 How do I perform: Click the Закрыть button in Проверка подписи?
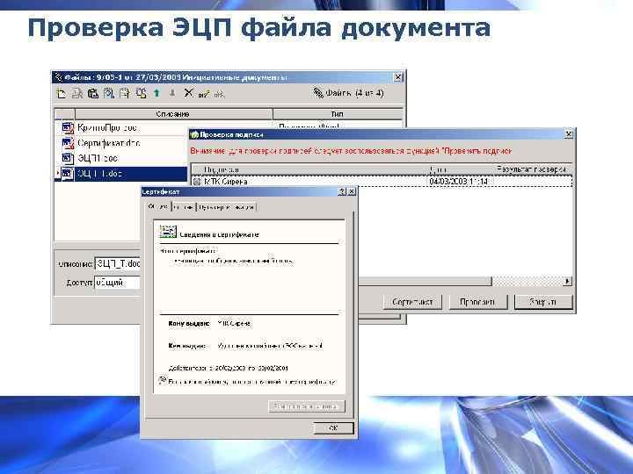pos(543,302)
